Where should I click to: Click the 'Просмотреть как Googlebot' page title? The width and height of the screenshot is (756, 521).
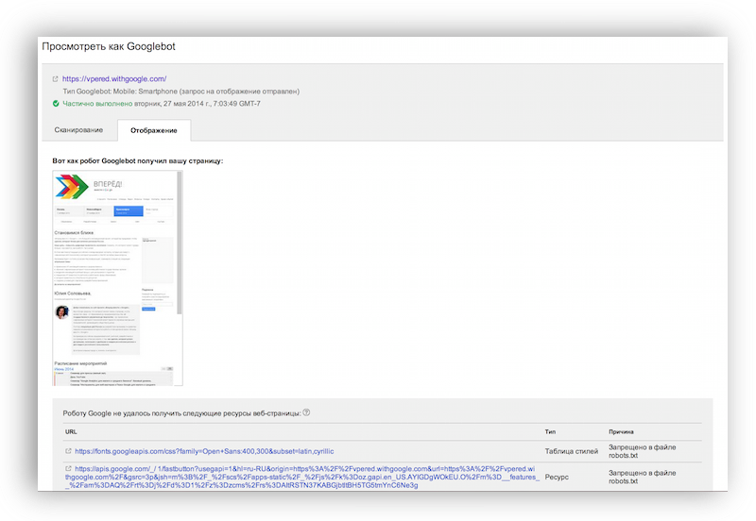point(109,46)
